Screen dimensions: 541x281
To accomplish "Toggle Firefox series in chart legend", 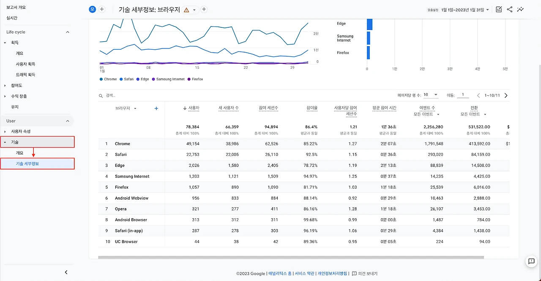I will tap(195, 79).
